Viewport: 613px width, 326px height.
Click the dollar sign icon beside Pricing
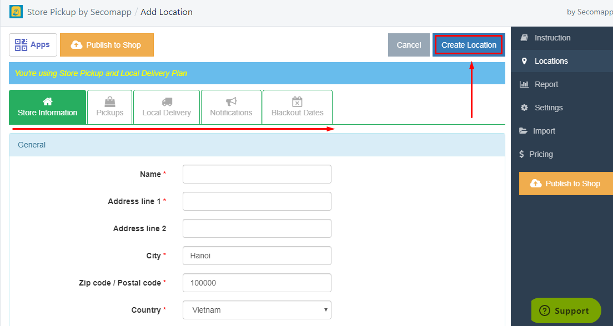click(x=521, y=154)
